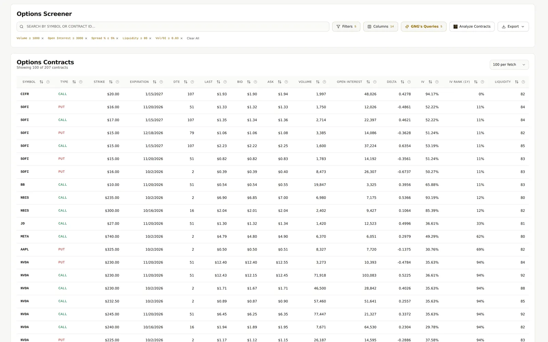The height and width of the screenshot is (342, 548).
Task: Click Clear All filters link
Action: [x=193, y=38]
